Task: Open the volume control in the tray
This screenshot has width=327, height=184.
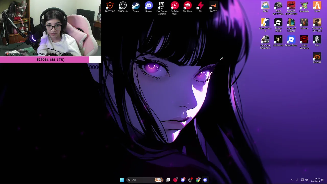Action: click(307, 180)
